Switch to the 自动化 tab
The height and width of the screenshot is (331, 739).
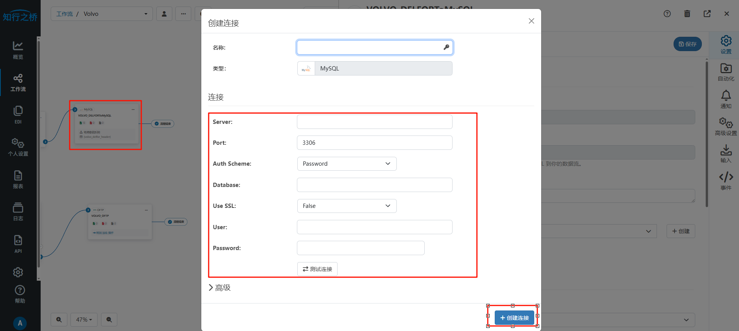click(x=726, y=72)
